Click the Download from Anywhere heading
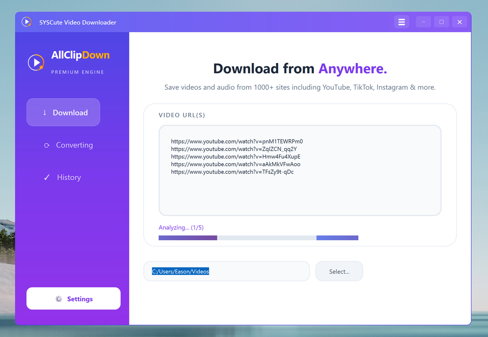The image size is (488, 337). pyautogui.click(x=300, y=68)
